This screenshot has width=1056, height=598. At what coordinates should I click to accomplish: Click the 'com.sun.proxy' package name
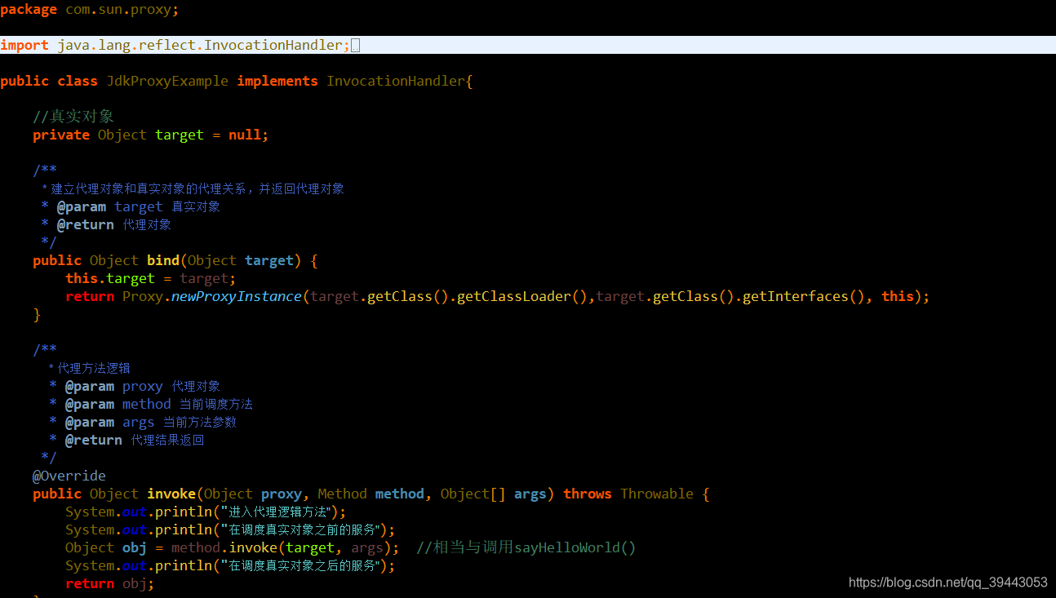pyautogui.click(x=118, y=10)
